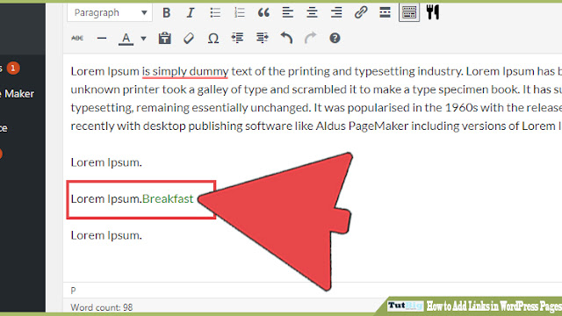Open the Paragraph format dropdown
562x316 pixels.
(109, 13)
